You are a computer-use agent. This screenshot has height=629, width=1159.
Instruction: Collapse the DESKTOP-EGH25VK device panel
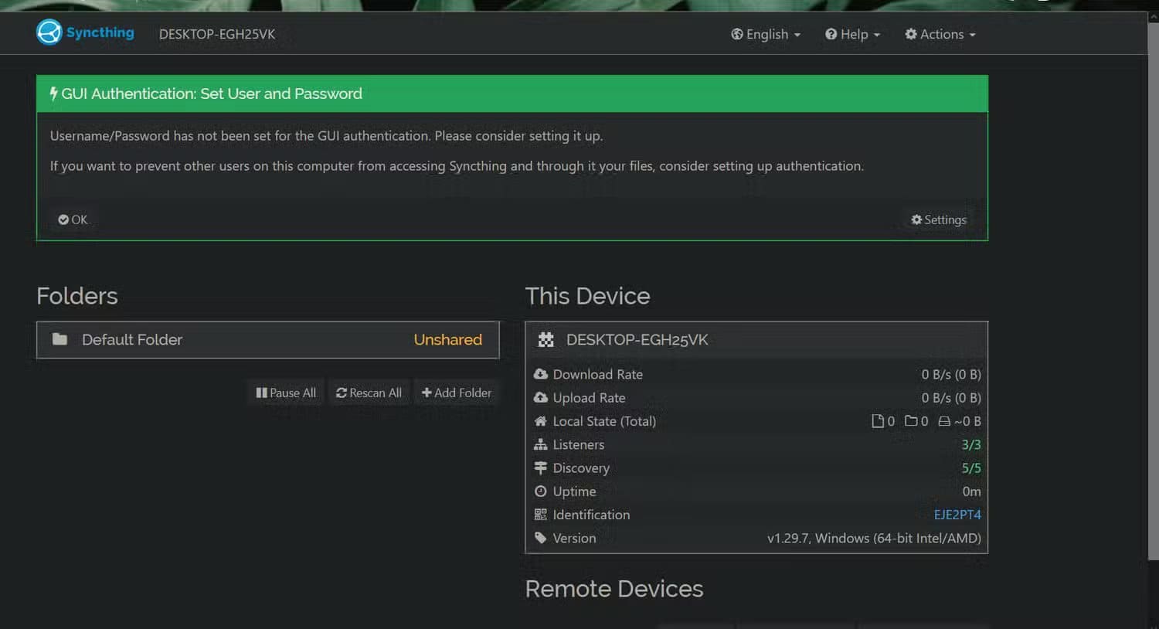[756, 340]
